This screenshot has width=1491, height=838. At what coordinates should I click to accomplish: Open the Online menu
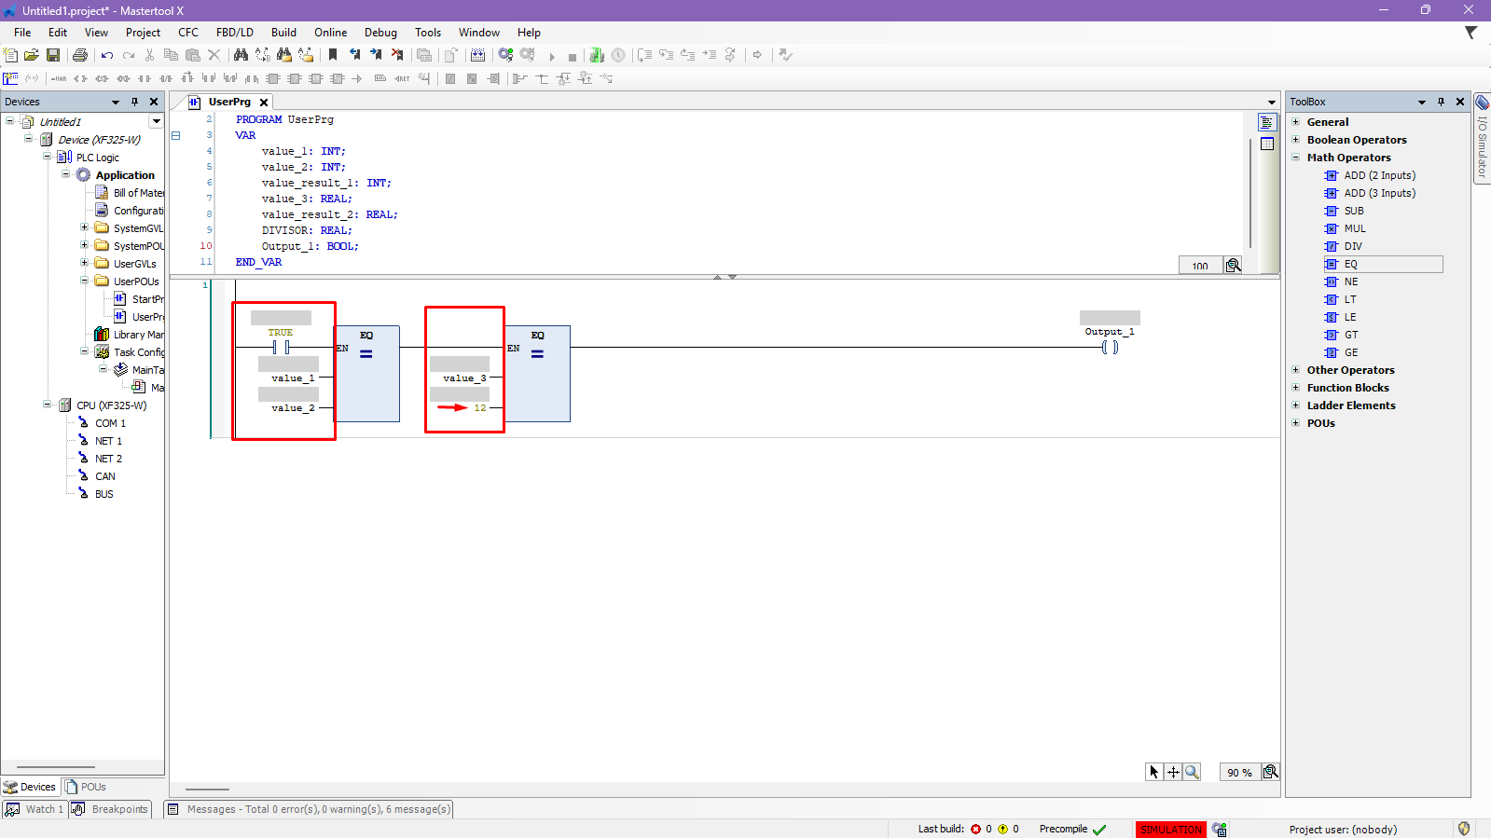[x=330, y=33]
